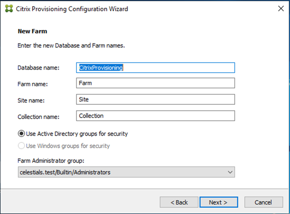
Task: Select Use Active Directory groups radio button
Action: coord(21,134)
